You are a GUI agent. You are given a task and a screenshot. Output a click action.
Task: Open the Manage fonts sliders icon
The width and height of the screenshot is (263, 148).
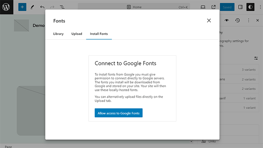(x=256, y=58)
